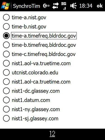Image resolution: width=105 pixels, height=140 pixels.
Task: Select the nist1-sj.glassey.com option
Action: 31,118
